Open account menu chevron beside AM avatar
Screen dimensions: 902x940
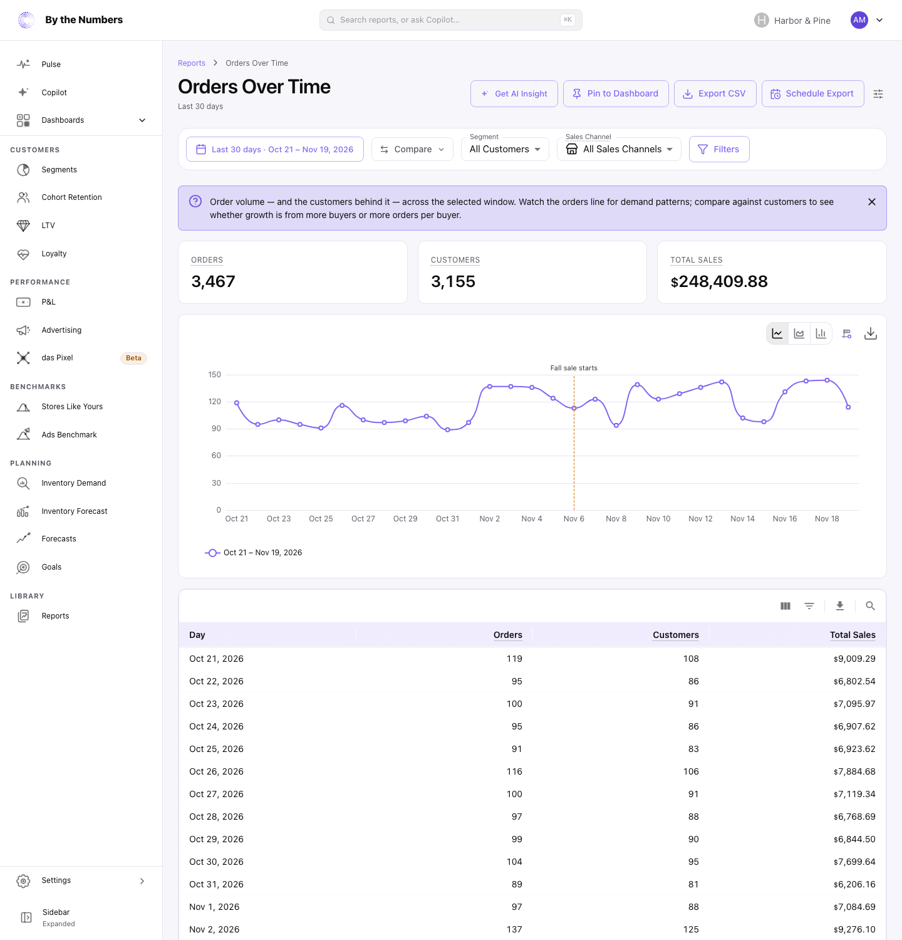tap(879, 20)
